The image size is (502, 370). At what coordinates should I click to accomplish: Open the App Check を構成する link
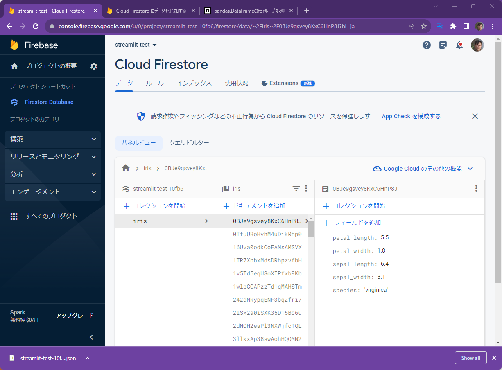click(x=411, y=116)
